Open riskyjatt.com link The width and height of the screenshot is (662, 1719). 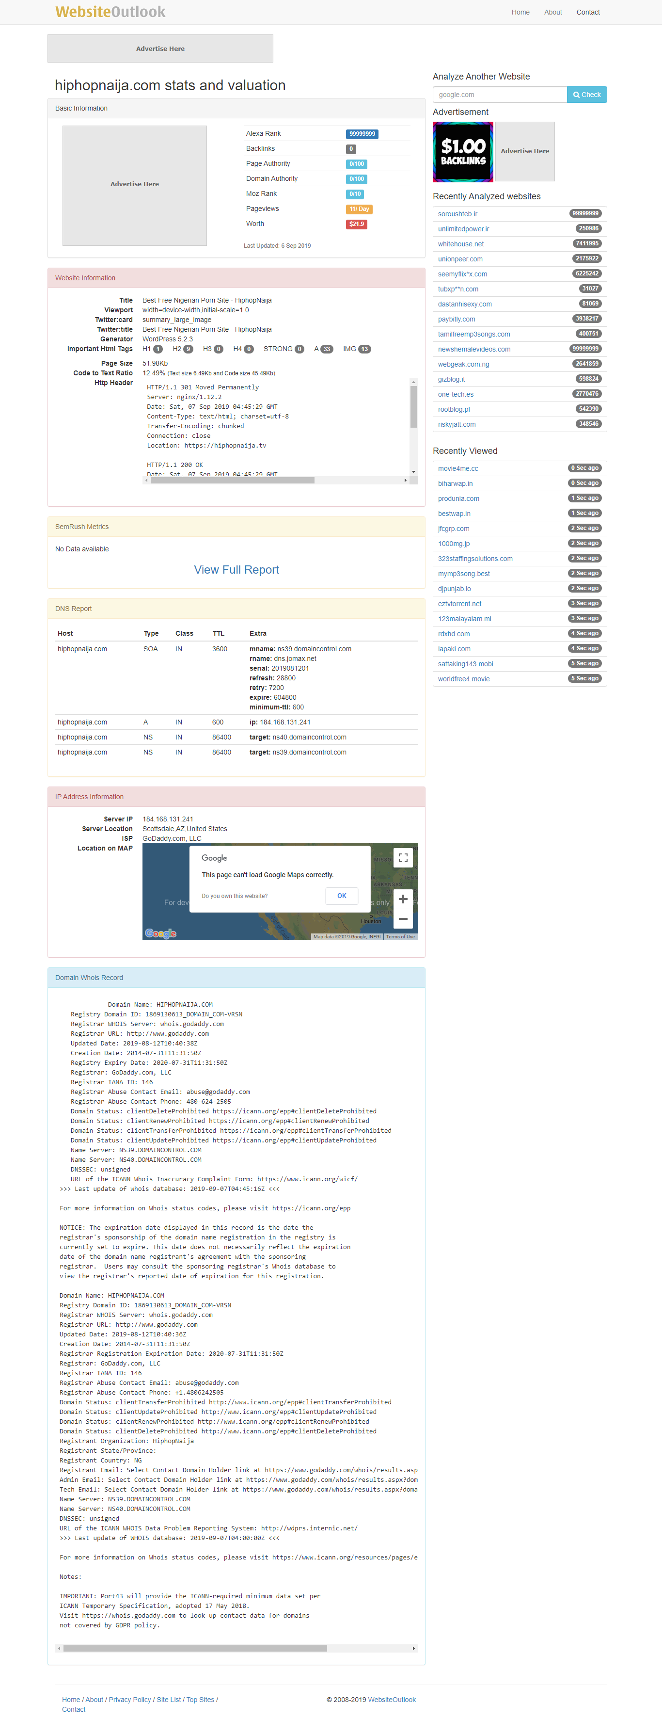point(457,424)
